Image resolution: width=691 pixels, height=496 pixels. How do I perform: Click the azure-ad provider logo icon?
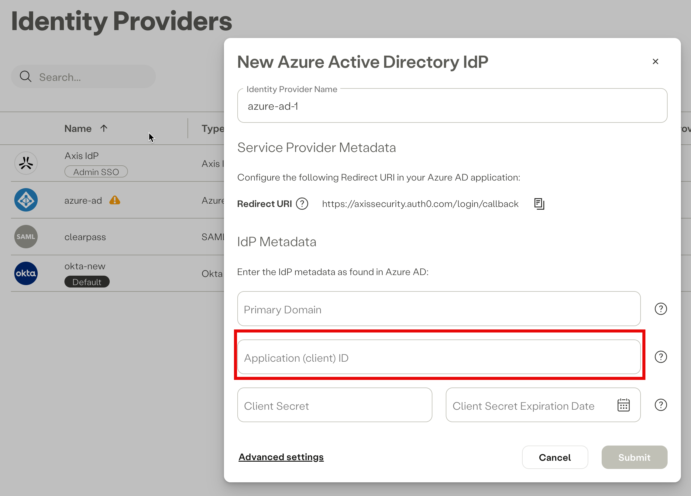(26, 200)
